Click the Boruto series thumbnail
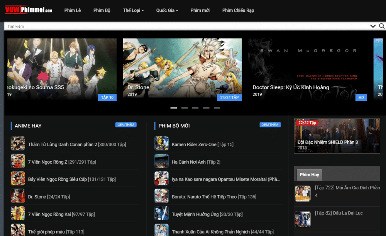Screen dimensions: 386x236 coord(161,196)
